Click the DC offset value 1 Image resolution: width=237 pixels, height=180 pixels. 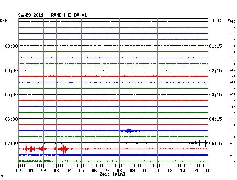point(234,149)
